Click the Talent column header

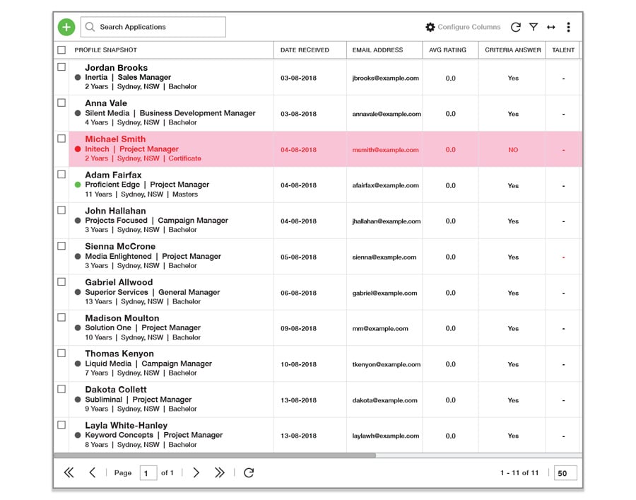(x=563, y=50)
